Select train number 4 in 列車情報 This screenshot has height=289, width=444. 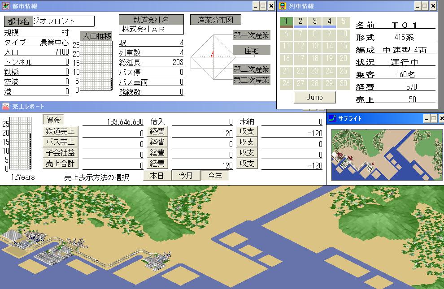click(329, 22)
